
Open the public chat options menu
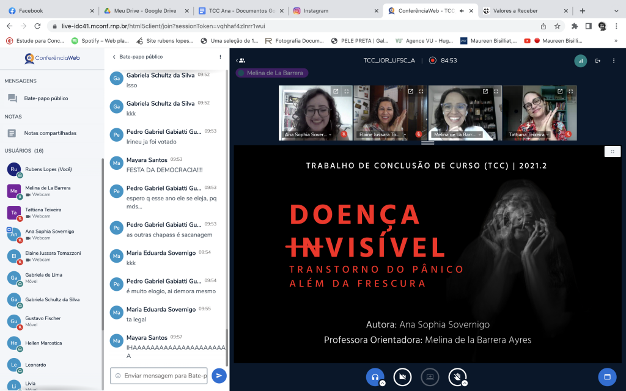click(220, 57)
